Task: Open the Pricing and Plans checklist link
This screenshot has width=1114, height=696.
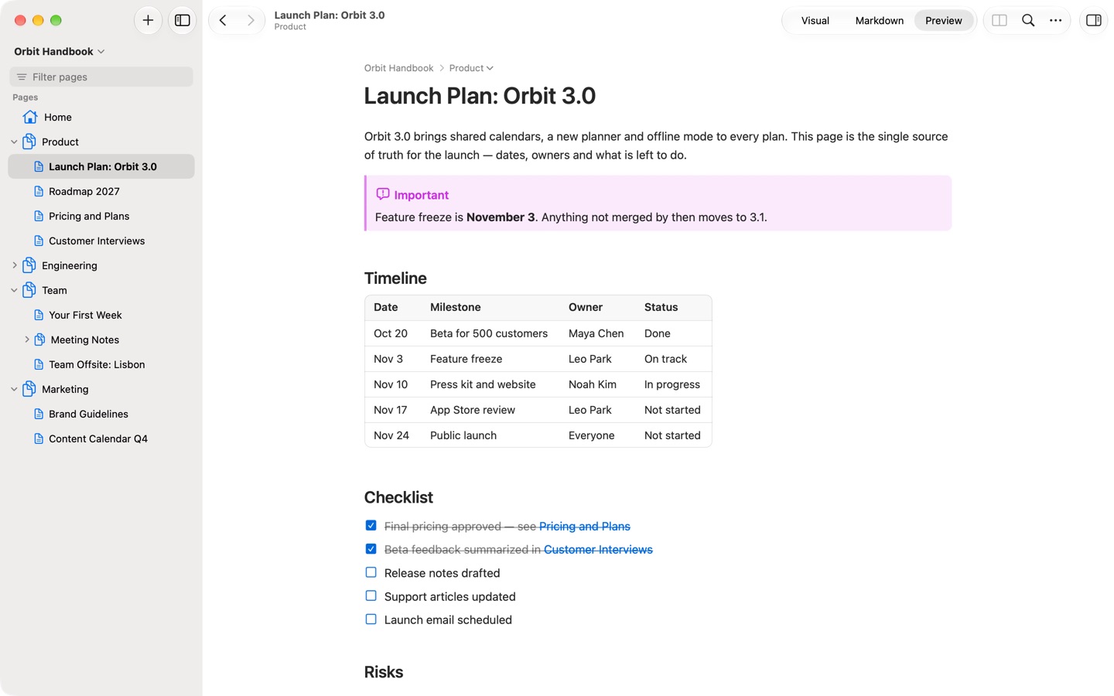Action: (585, 527)
